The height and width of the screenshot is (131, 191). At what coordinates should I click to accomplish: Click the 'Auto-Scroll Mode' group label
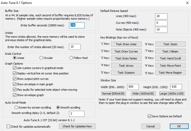16,103
